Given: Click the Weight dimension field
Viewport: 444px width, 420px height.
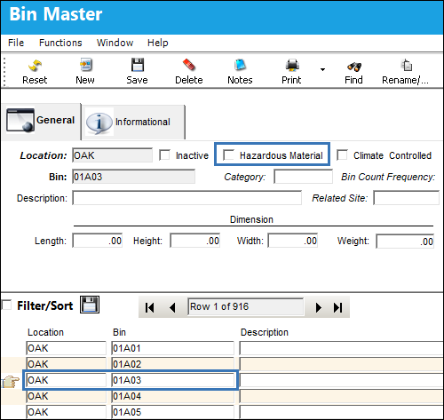Looking at the screenshot, I should pyautogui.click(x=405, y=242).
